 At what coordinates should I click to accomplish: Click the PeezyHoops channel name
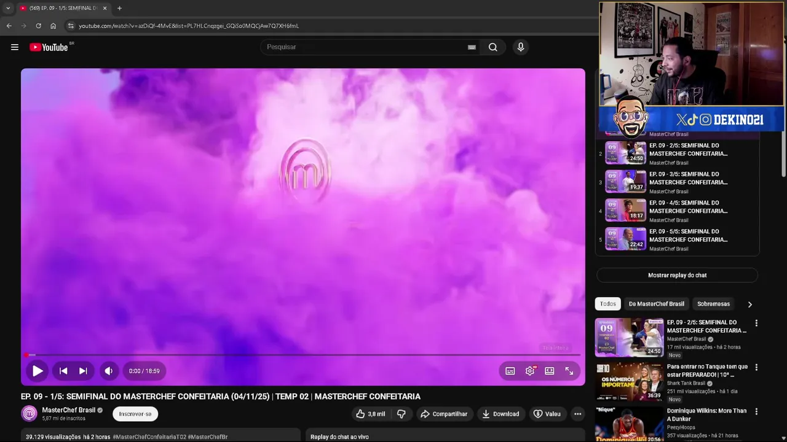(x=681, y=427)
